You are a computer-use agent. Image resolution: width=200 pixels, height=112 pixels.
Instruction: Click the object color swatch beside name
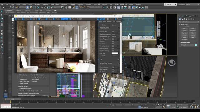pyautogui.click(x=196, y=45)
